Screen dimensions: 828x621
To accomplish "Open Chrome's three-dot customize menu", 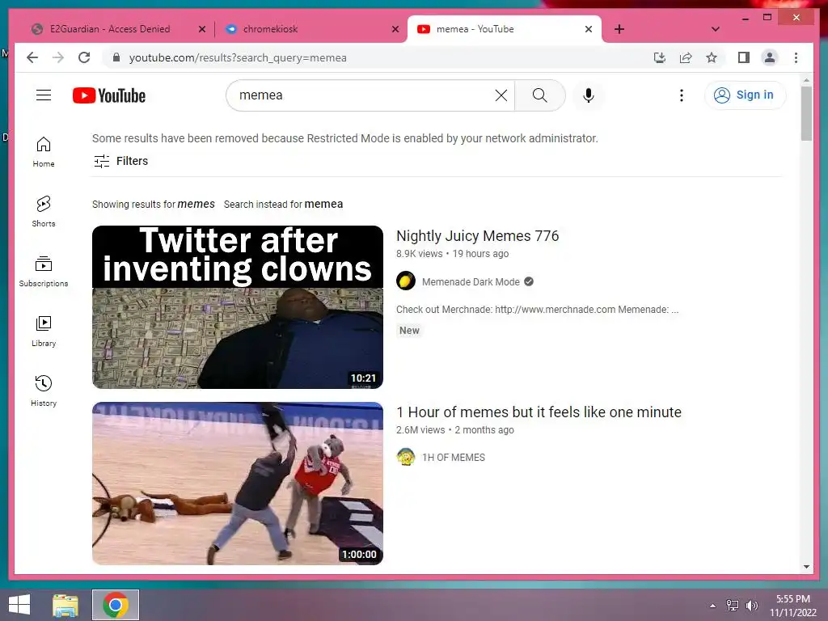I will tap(796, 57).
